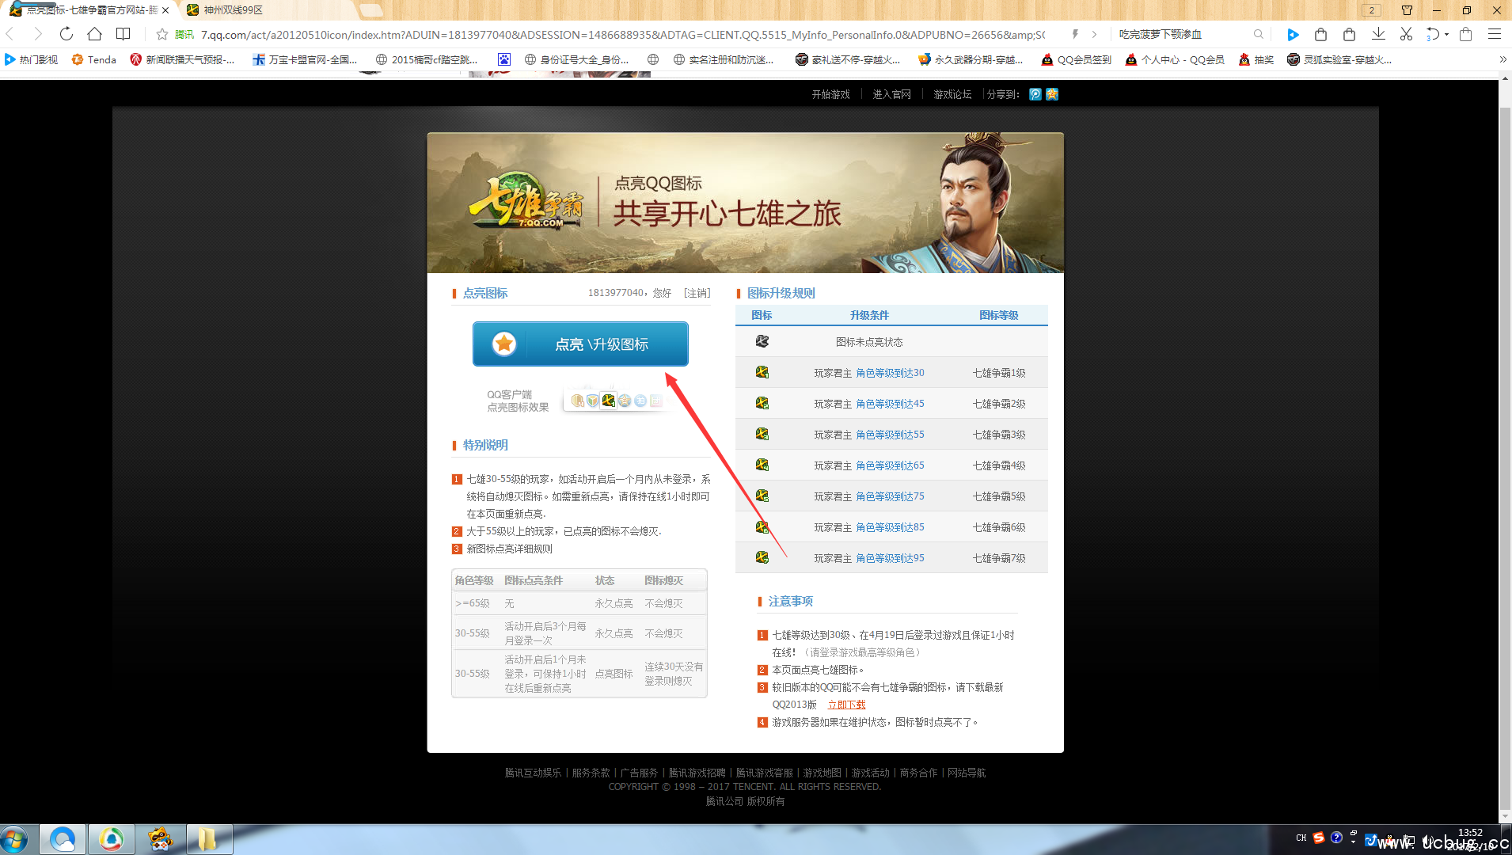This screenshot has width=1512, height=855.
Task: Bookmark this page with the star icon
Action: pyautogui.click(x=162, y=34)
